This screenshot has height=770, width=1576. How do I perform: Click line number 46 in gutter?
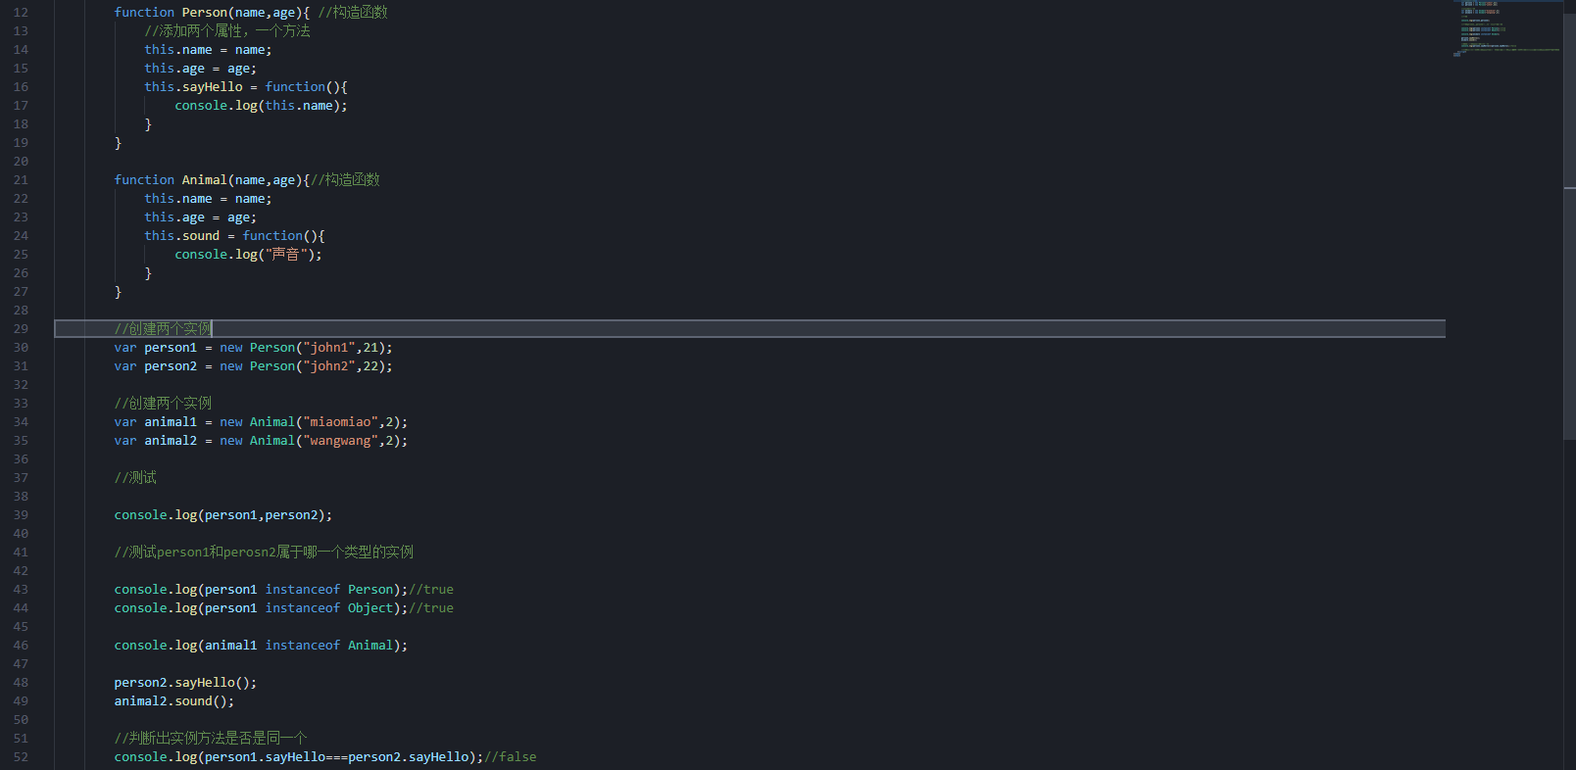(21, 646)
